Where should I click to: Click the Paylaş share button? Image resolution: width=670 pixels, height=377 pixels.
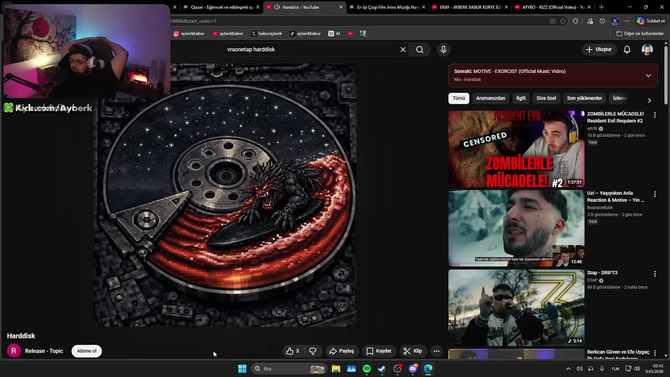click(341, 351)
